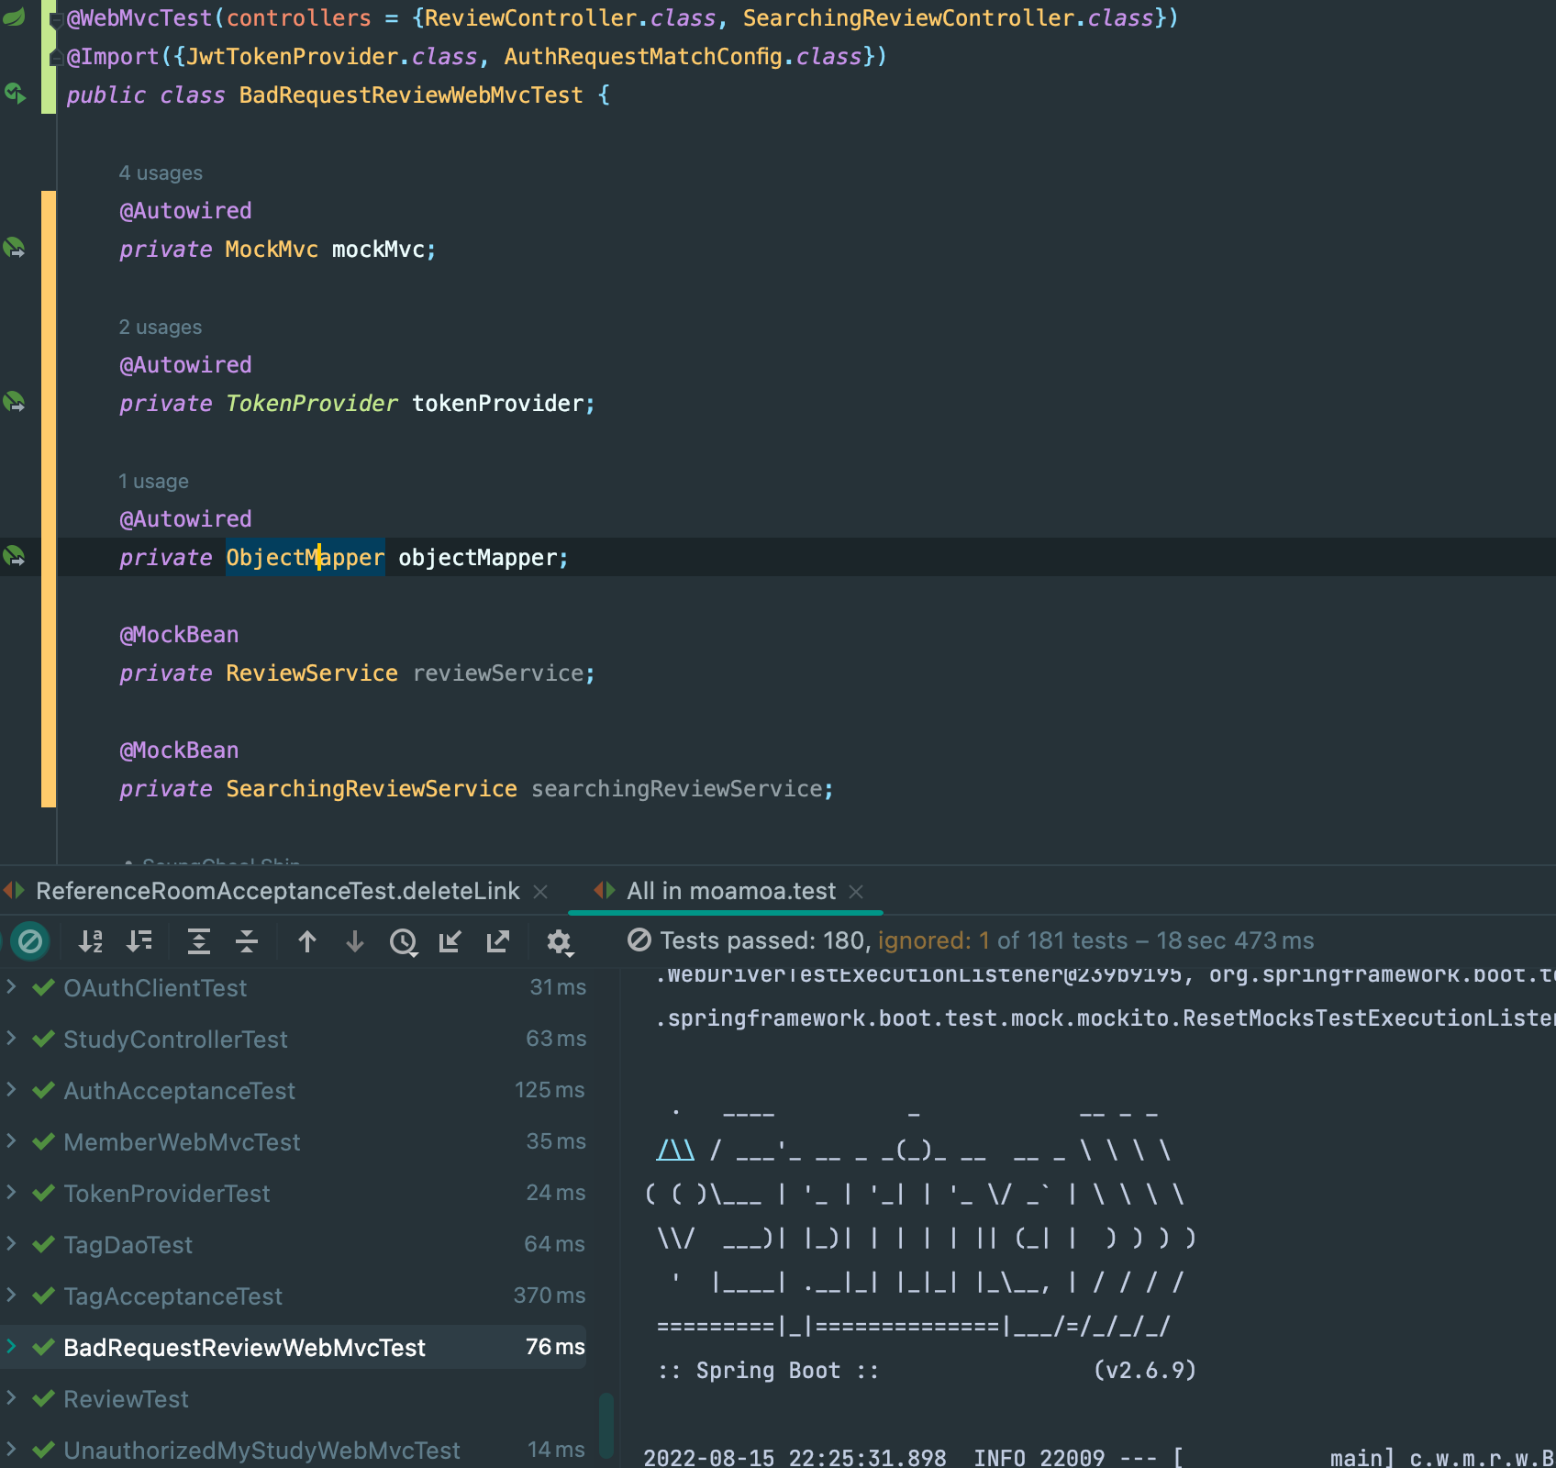Image resolution: width=1556 pixels, height=1468 pixels.
Task: Expand all test nodes
Action: tap(198, 941)
